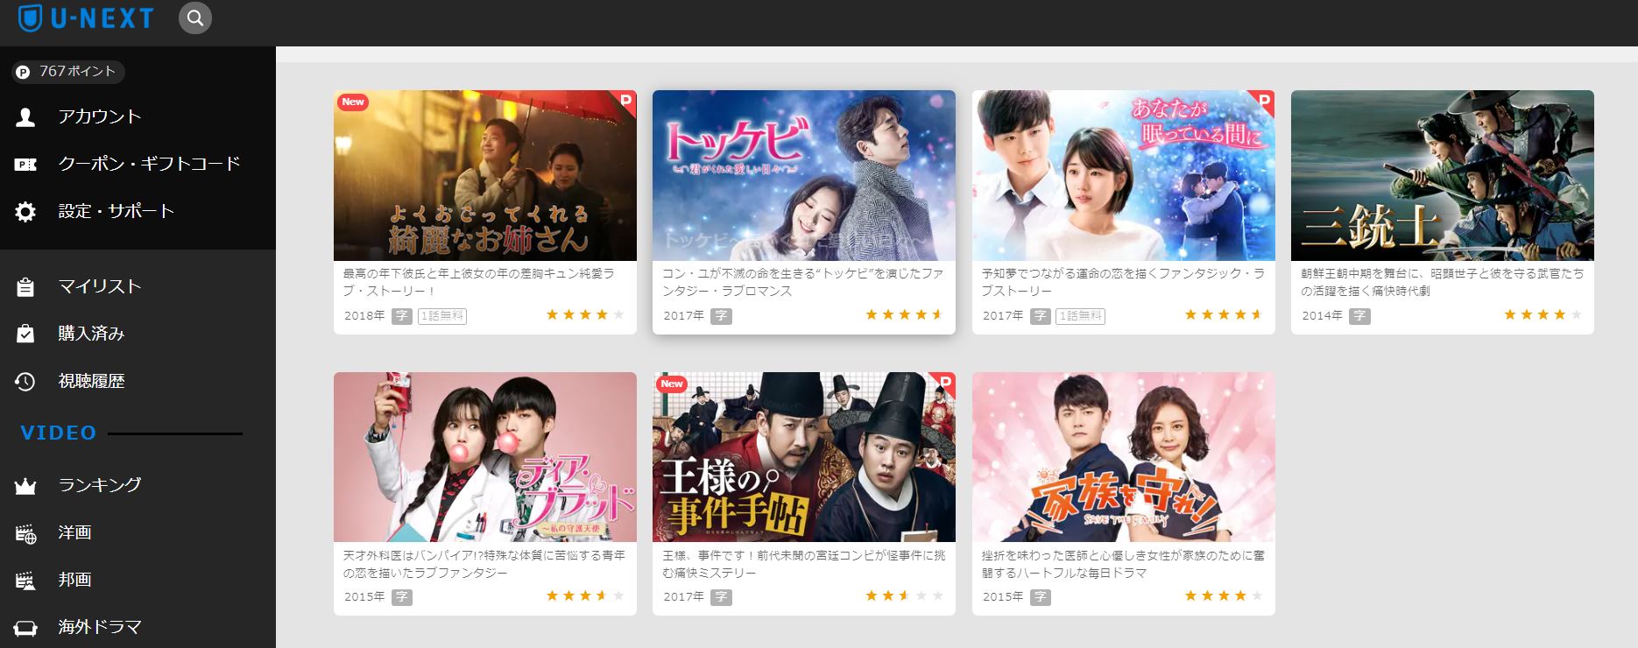Click the My List clipboard icon
The height and width of the screenshot is (648, 1638).
pyautogui.click(x=25, y=286)
